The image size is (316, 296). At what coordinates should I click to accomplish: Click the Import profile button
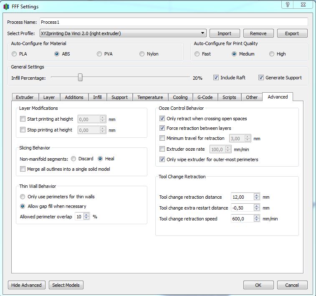point(224,33)
